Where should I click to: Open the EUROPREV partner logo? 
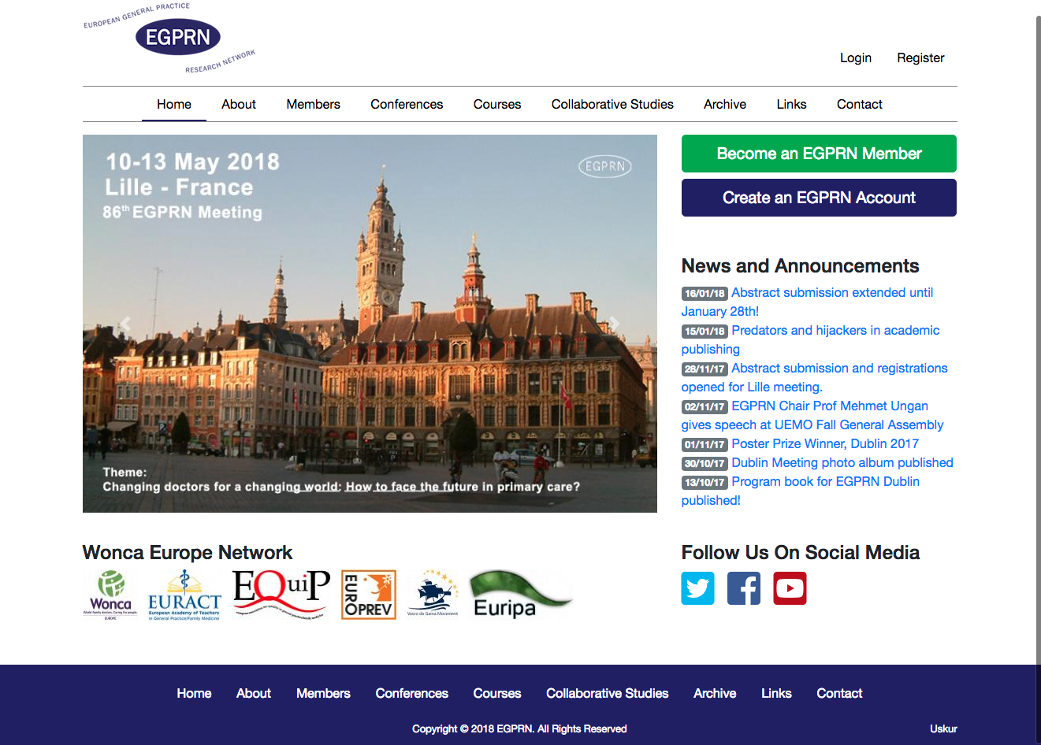point(368,595)
